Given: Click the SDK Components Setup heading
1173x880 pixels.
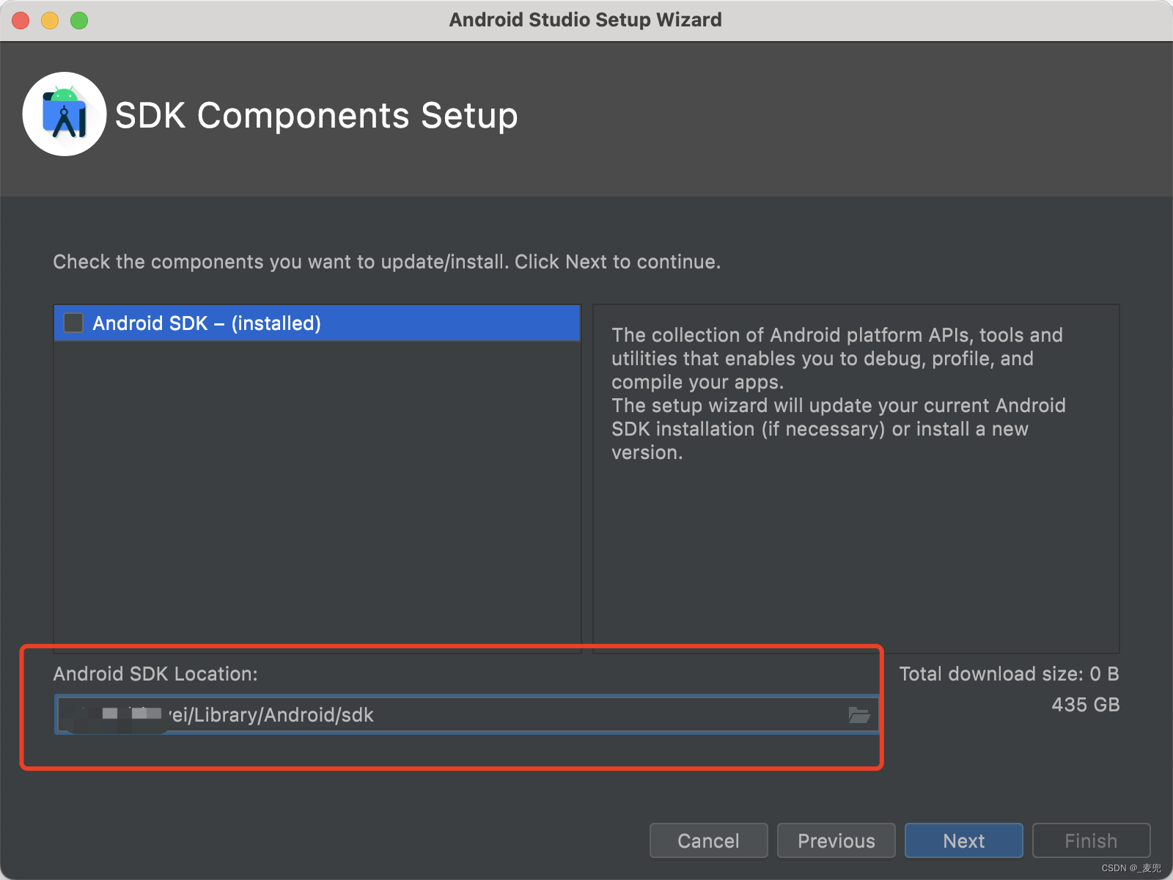Looking at the screenshot, I should [316, 116].
